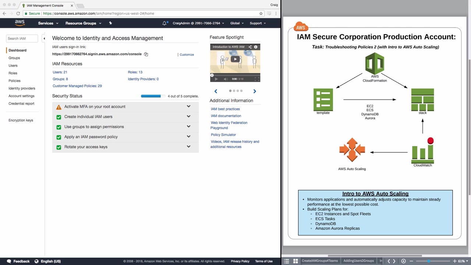The width and height of the screenshot is (471, 265).
Task: Click the Feedback speech bubble icon
Action: [9, 261]
